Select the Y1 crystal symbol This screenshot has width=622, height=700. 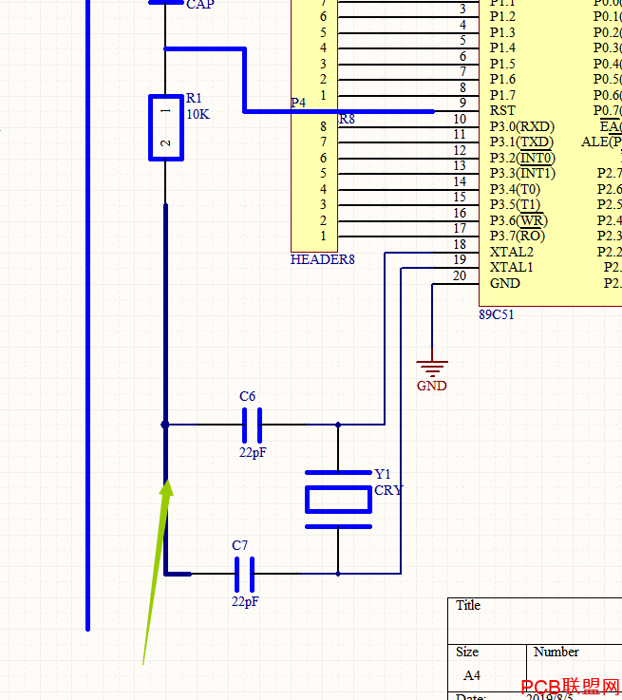click(338, 500)
